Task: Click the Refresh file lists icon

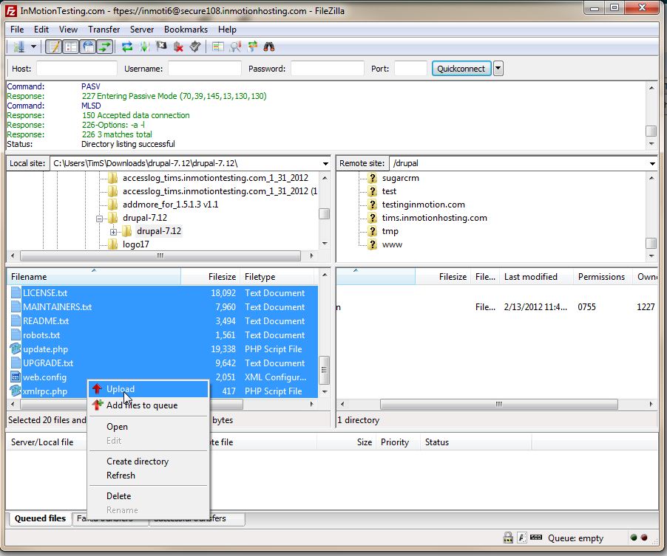Action: [127, 47]
